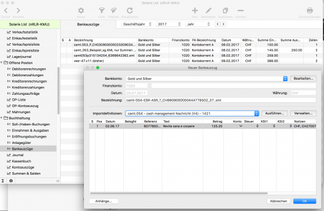Screen dimensions: 324x211
Task: Click the Löschen minus icon
Action: point(240,10)
